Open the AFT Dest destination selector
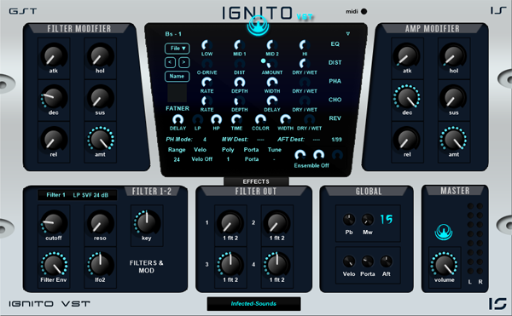The height and width of the screenshot is (316, 512). click(316, 140)
